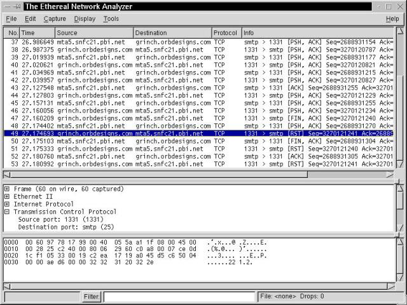Open the Help menu

392,19
